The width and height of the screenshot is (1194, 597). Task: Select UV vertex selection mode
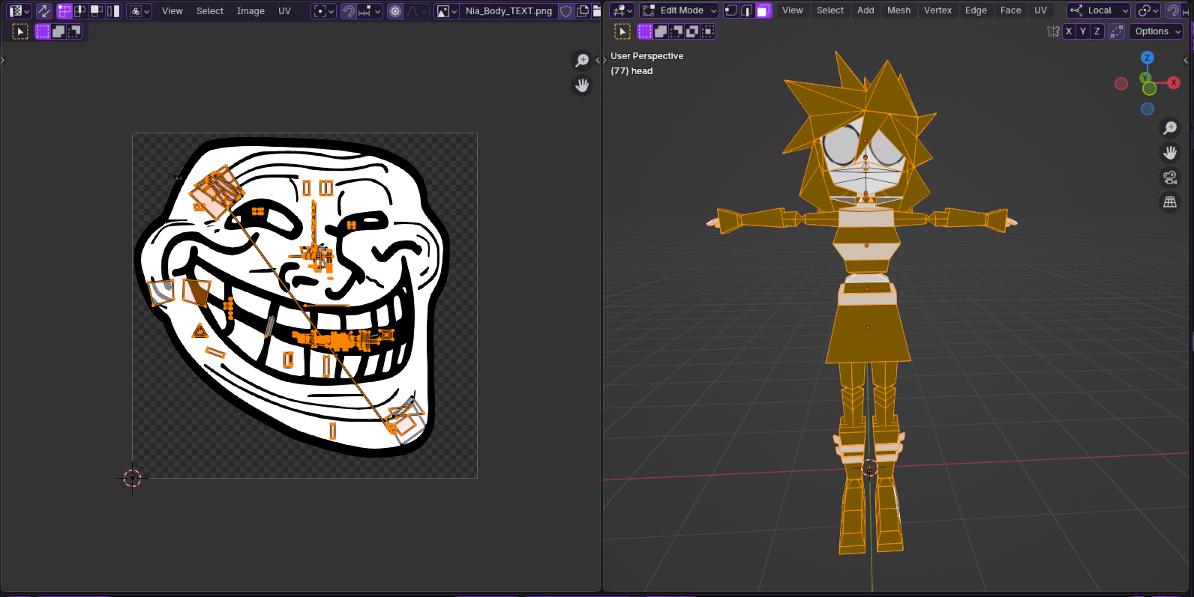pos(64,10)
